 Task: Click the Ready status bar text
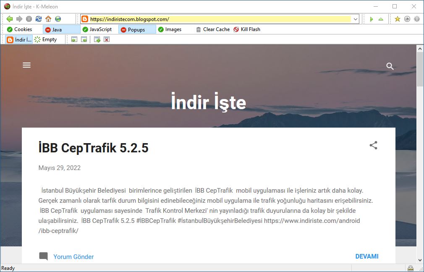tap(8, 268)
